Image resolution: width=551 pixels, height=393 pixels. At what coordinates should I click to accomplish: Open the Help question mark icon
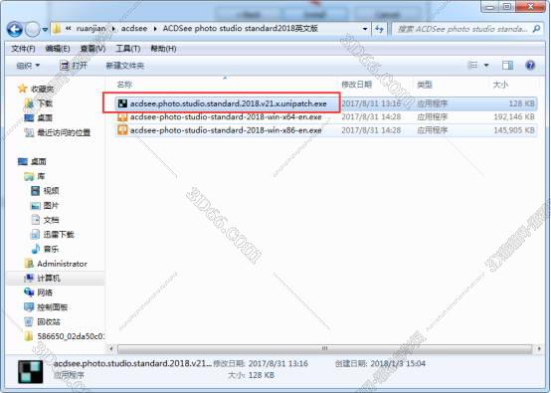pos(530,65)
